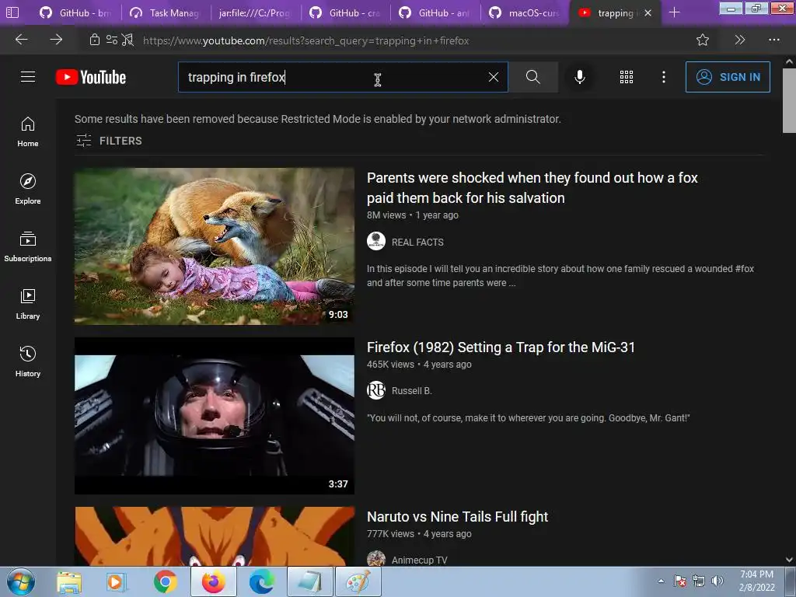The image size is (796, 597).
Task: Visit the REAL FACTS channel name
Action: (417, 243)
